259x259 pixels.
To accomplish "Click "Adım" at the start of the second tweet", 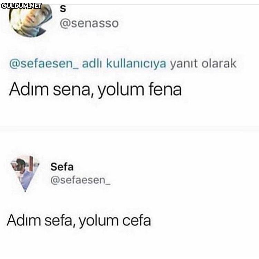I will (x=24, y=220).
